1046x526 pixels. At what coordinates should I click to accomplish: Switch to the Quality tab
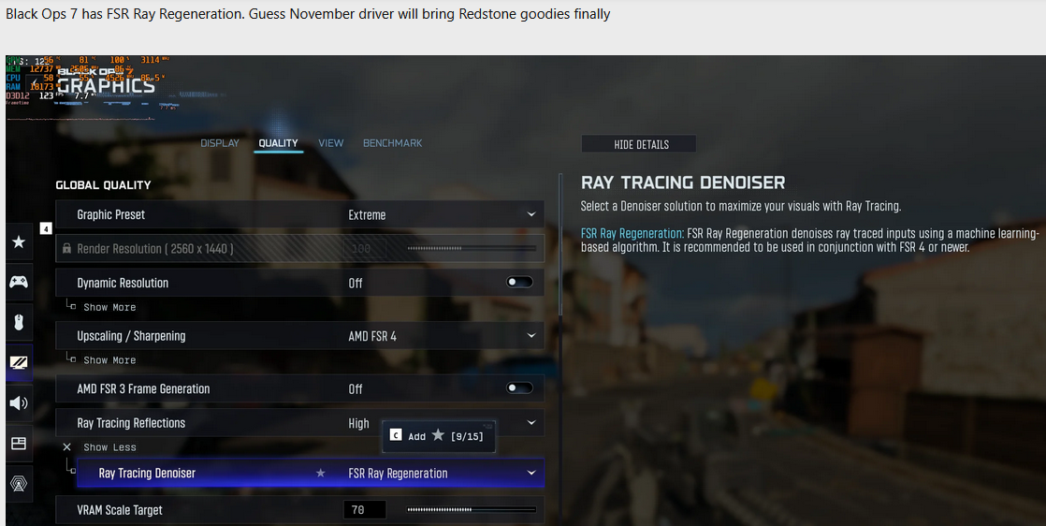click(278, 143)
